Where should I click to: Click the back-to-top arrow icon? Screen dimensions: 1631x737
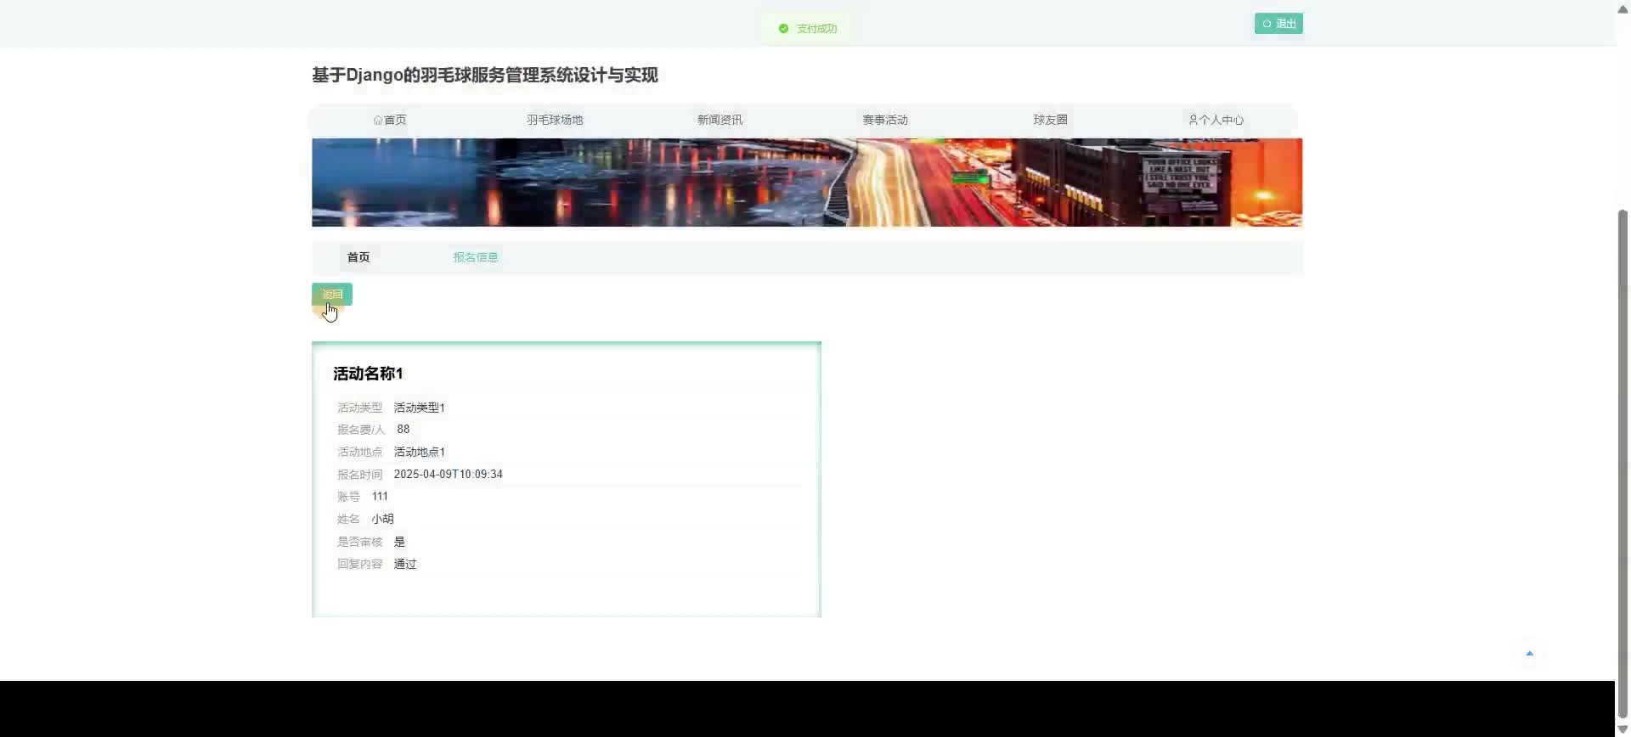coord(1529,653)
